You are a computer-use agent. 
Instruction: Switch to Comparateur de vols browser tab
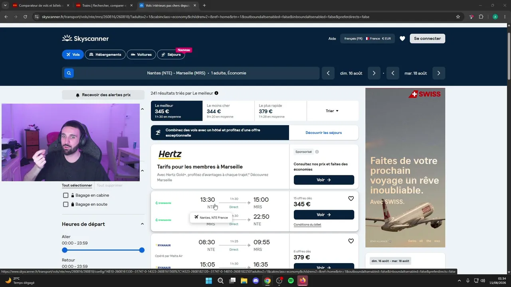pyautogui.click(x=41, y=6)
